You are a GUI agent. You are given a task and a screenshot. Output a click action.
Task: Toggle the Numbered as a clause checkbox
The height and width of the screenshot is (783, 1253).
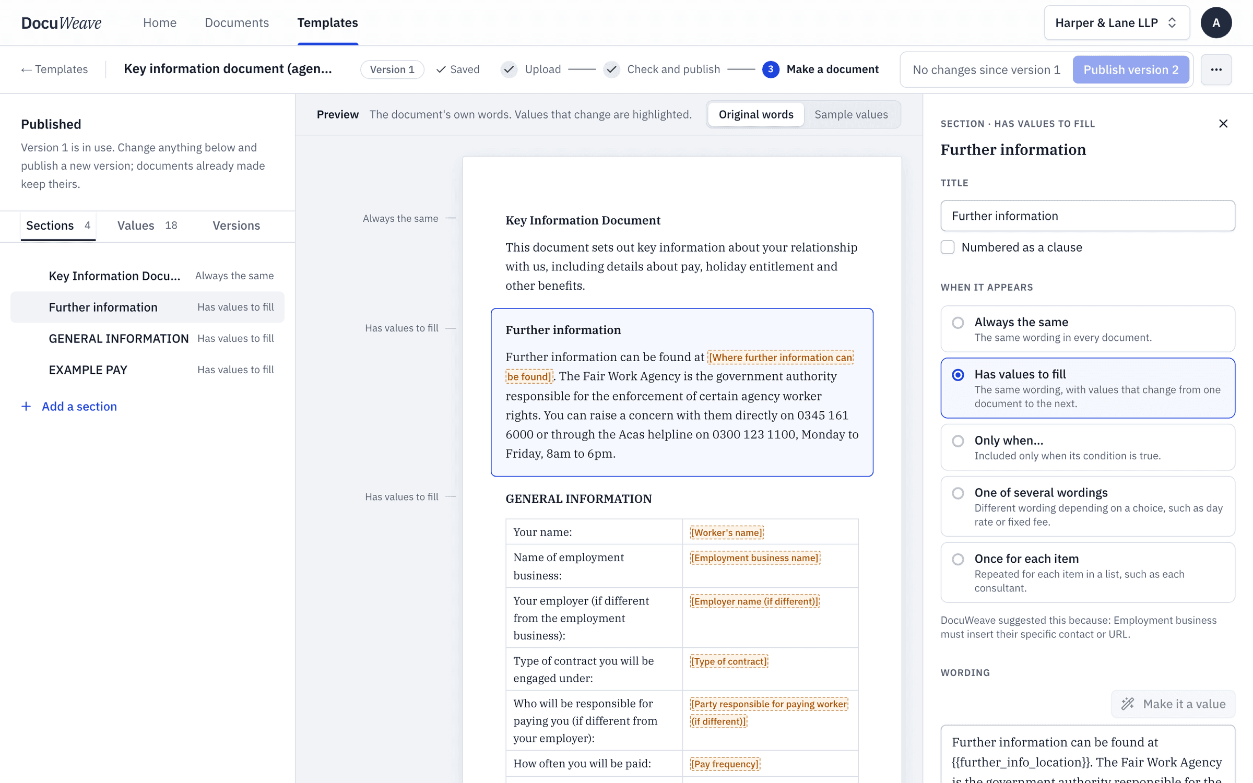pyautogui.click(x=948, y=247)
